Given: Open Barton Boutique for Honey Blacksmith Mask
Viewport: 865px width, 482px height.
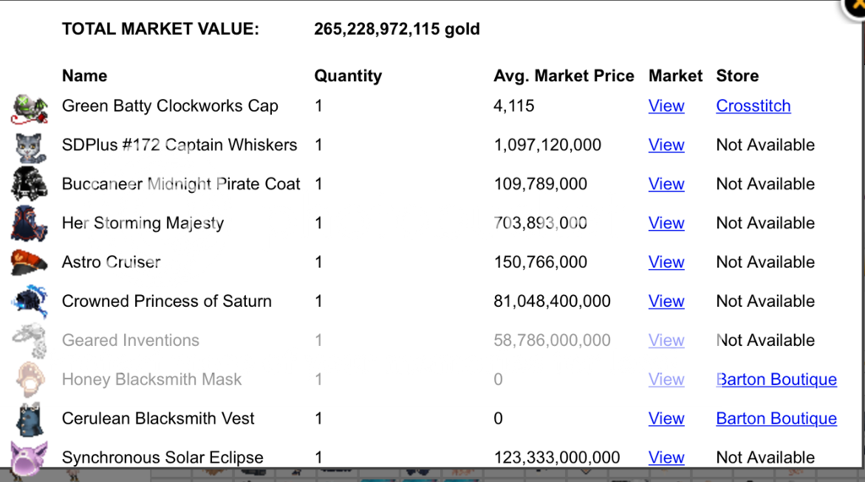Looking at the screenshot, I should [776, 380].
